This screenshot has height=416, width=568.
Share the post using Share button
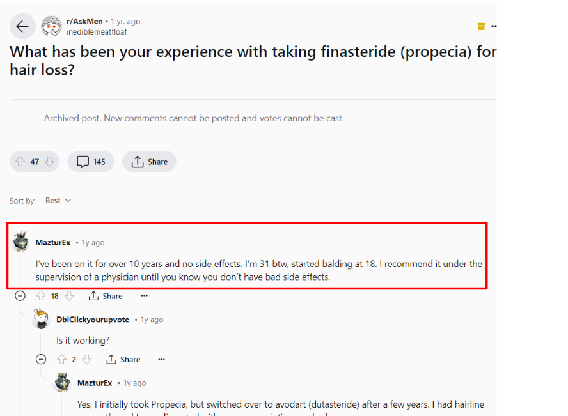coord(149,162)
